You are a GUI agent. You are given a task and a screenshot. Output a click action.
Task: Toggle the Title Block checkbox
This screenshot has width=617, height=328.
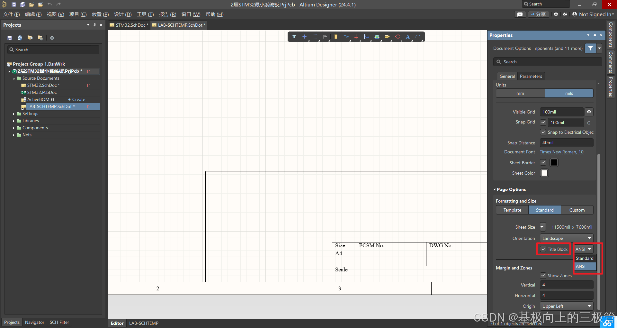coord(543,249)
